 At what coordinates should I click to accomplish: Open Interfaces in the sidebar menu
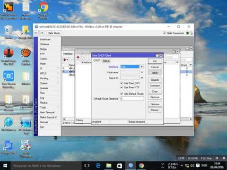(45, 39)
